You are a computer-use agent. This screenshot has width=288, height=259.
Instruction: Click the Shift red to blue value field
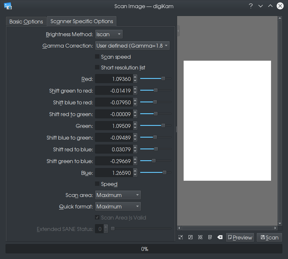point(114,149)
